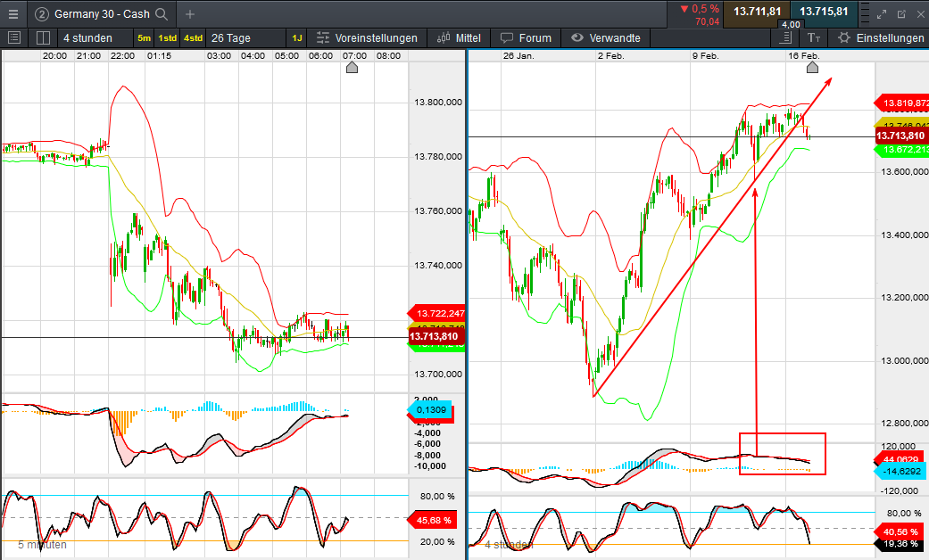Viewport: 929px width, 560px height.
Task: Click the gear icon beside Einstellungen
Action: (843, 37)
